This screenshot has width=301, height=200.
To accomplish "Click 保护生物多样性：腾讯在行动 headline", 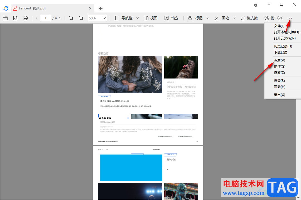I will (181, 87).
